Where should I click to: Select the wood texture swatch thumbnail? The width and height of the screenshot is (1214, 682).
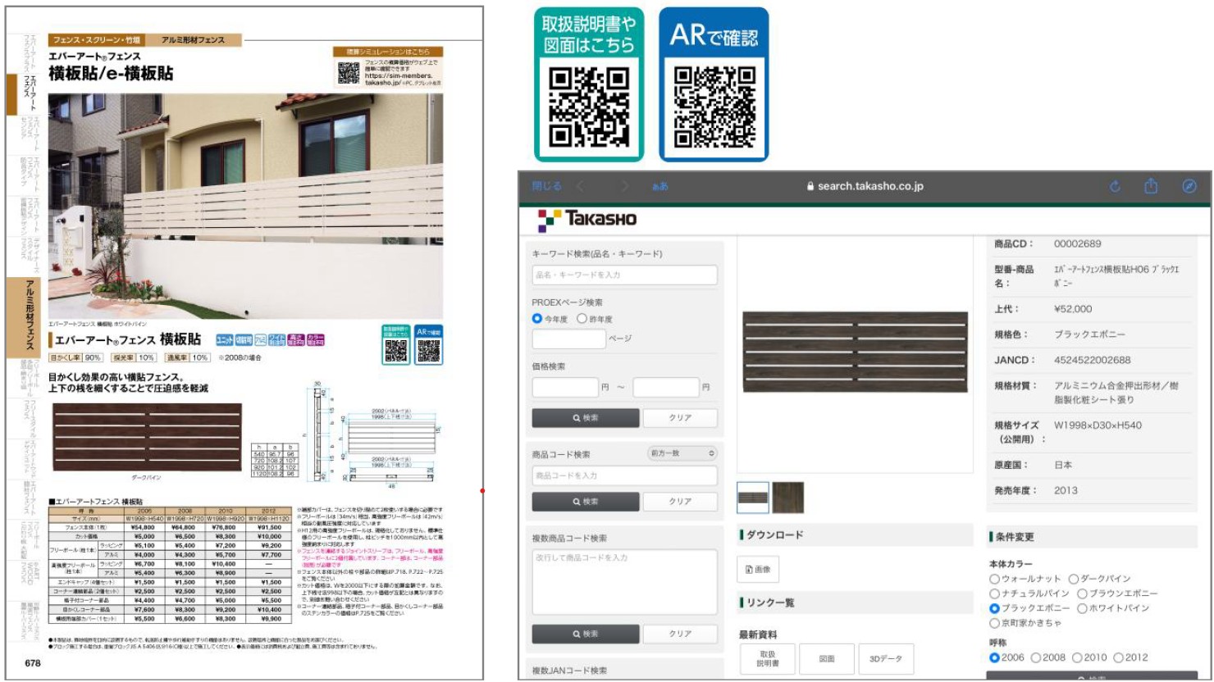click(787, 498)
